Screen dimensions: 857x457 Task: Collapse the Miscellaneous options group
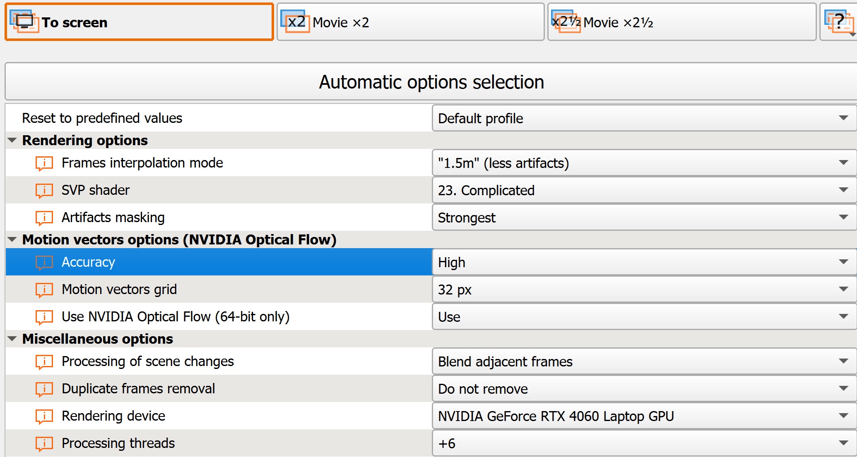12,339
